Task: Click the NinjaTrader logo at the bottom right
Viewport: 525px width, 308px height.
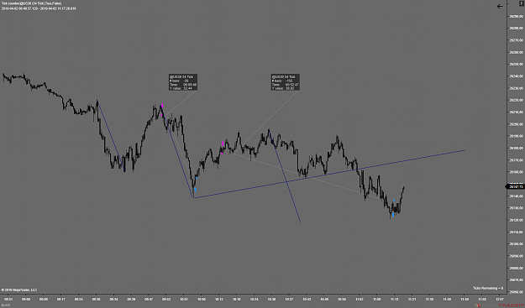Action: click(499, 305)
